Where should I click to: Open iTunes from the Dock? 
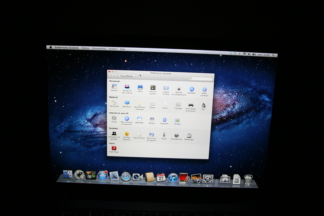173,178
